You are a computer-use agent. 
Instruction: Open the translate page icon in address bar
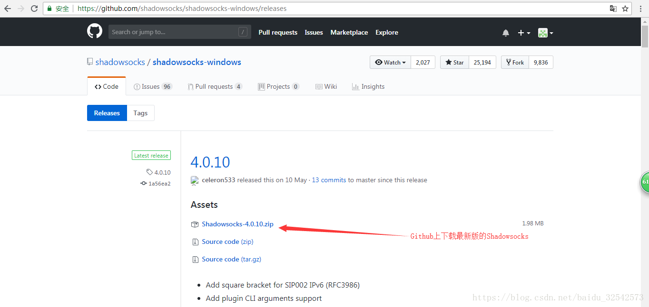click(613, 9)
